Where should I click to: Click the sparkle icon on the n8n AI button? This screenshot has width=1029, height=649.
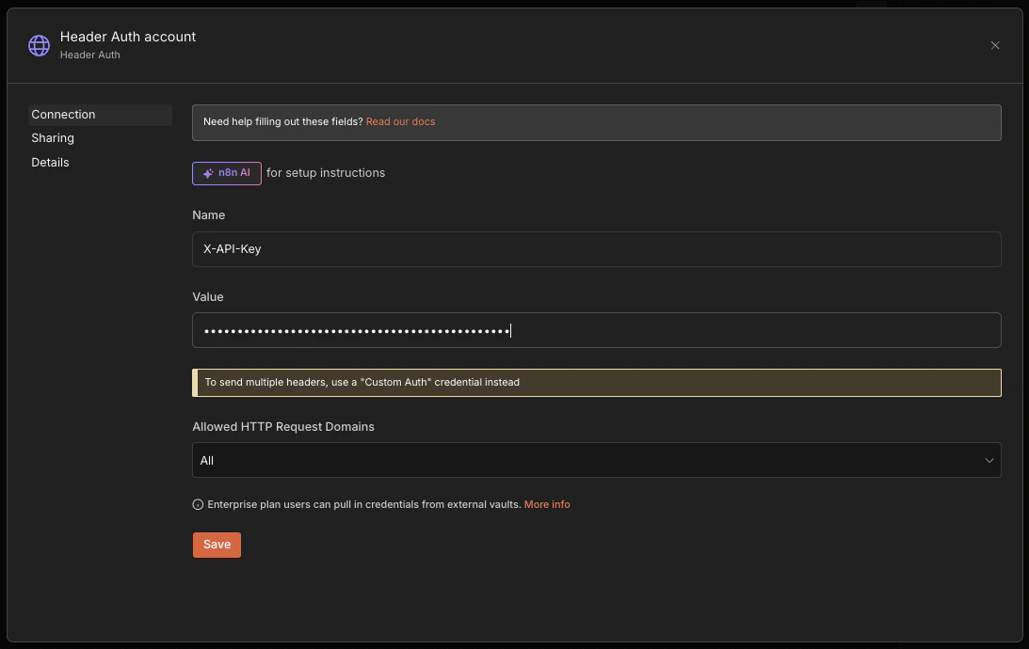point(207,173)
